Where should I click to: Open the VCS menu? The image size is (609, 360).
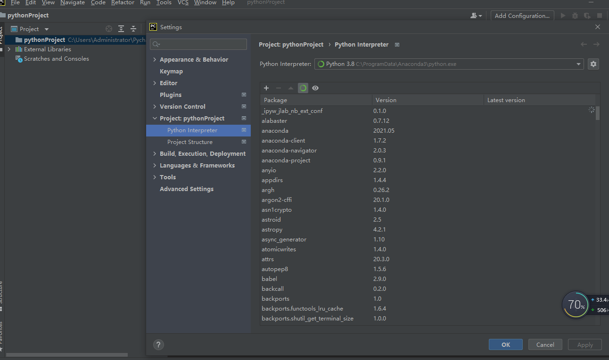coord(183,2)
